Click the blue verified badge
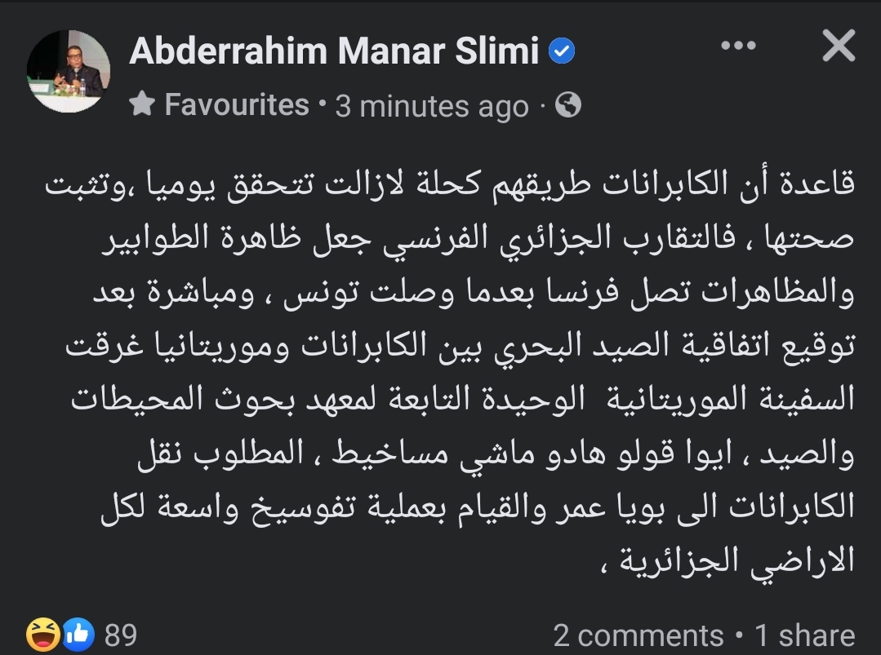Viewport: 881px width, 655px height. [561, 51]
